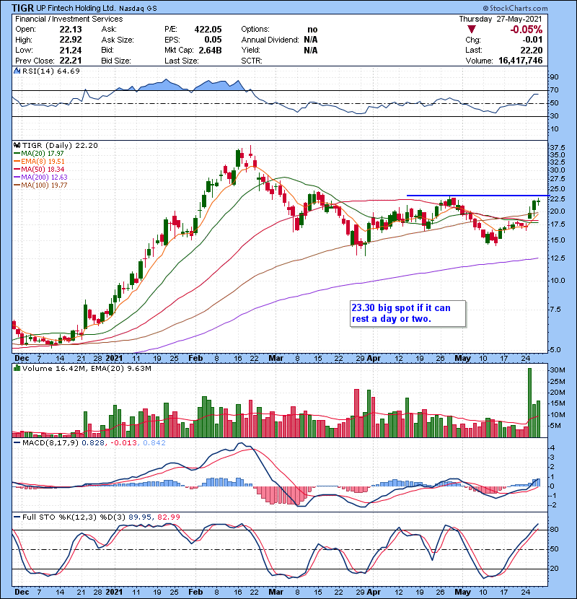Screen dimensions: 577x599
Task: Click the tallest green volume bar near 30M
Action: coord(529,403)
